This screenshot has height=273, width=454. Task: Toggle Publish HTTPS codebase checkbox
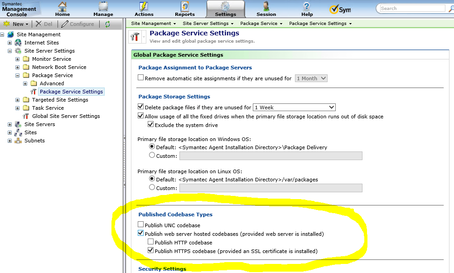click(150, 250)
